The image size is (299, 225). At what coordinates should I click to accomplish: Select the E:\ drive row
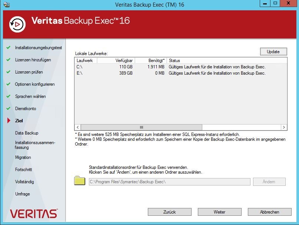tap(180, 73)
